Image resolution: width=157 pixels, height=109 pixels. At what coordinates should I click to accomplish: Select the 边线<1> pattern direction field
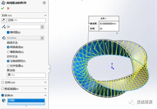click(26, 20)
